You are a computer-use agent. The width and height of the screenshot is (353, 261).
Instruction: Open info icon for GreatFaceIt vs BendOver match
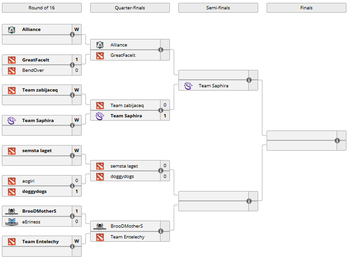(72, 65)
